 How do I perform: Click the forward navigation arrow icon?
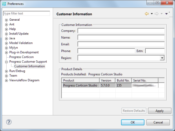(156, 14)
